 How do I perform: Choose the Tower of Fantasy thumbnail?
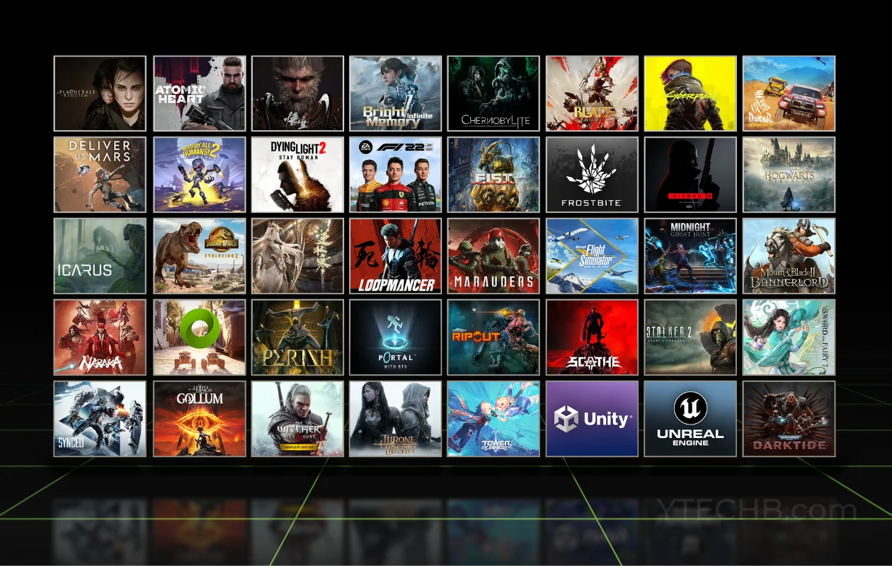493,419
